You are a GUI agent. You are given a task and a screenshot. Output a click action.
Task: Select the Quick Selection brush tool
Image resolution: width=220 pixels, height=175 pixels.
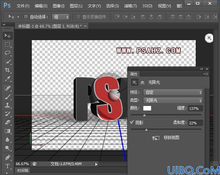click(8, 62)
